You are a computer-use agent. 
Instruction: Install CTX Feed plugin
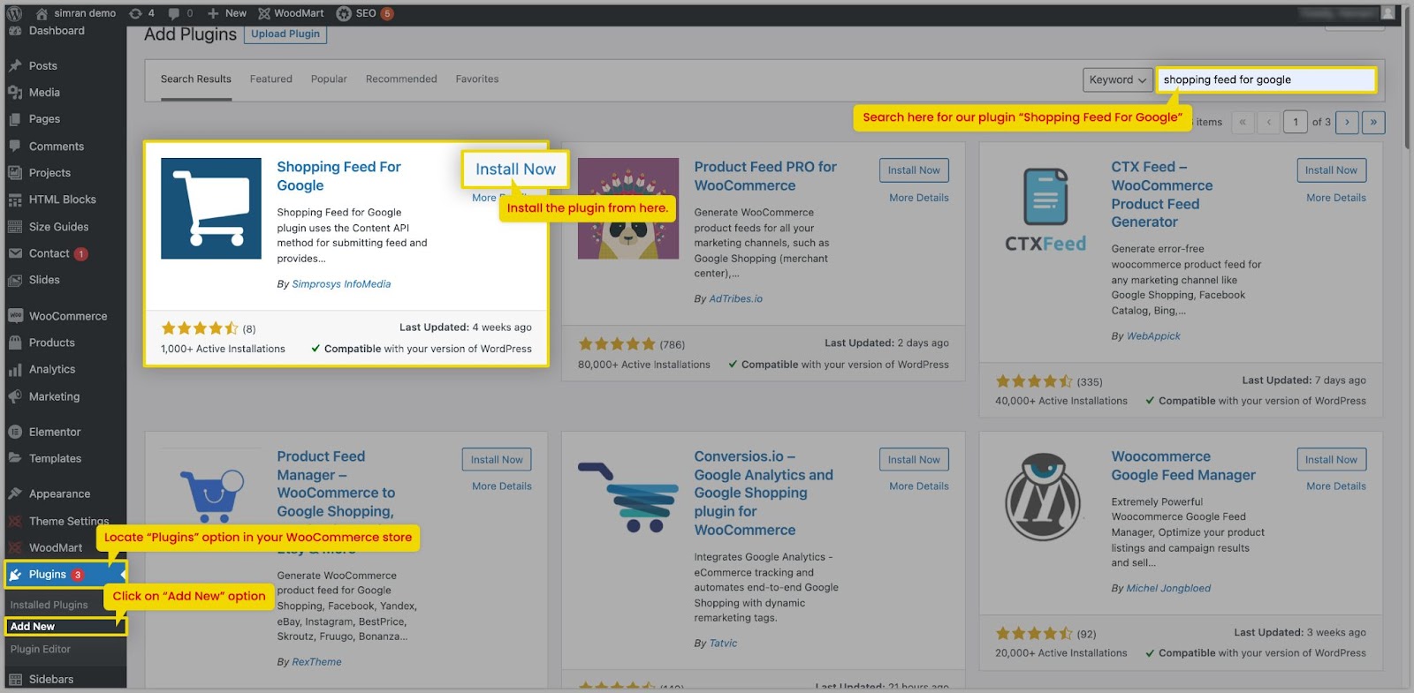pos(1331,170)
